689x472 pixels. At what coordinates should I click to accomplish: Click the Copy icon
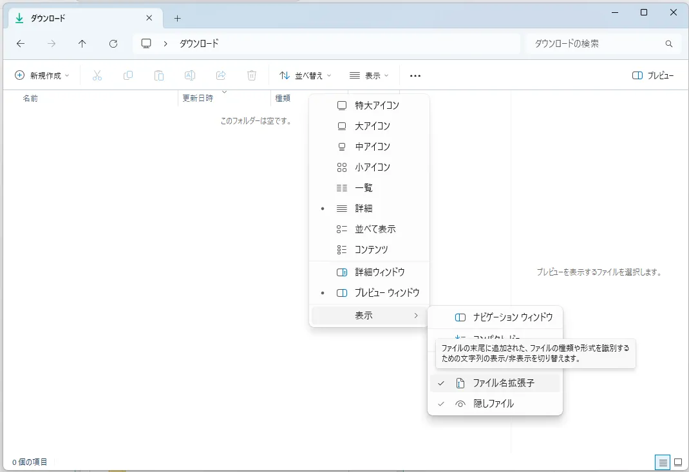(x=128, y=75)
